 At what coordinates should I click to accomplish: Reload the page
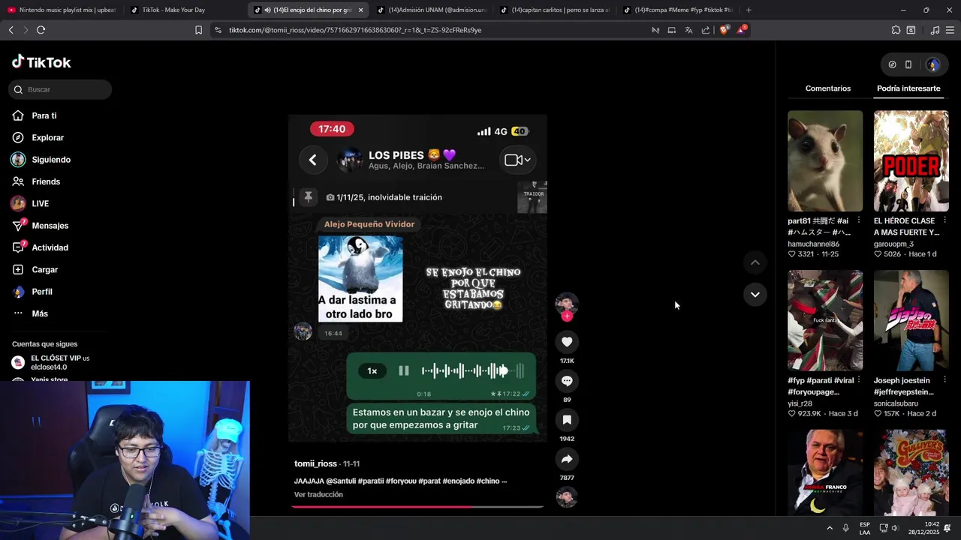[x=41, y=30]
